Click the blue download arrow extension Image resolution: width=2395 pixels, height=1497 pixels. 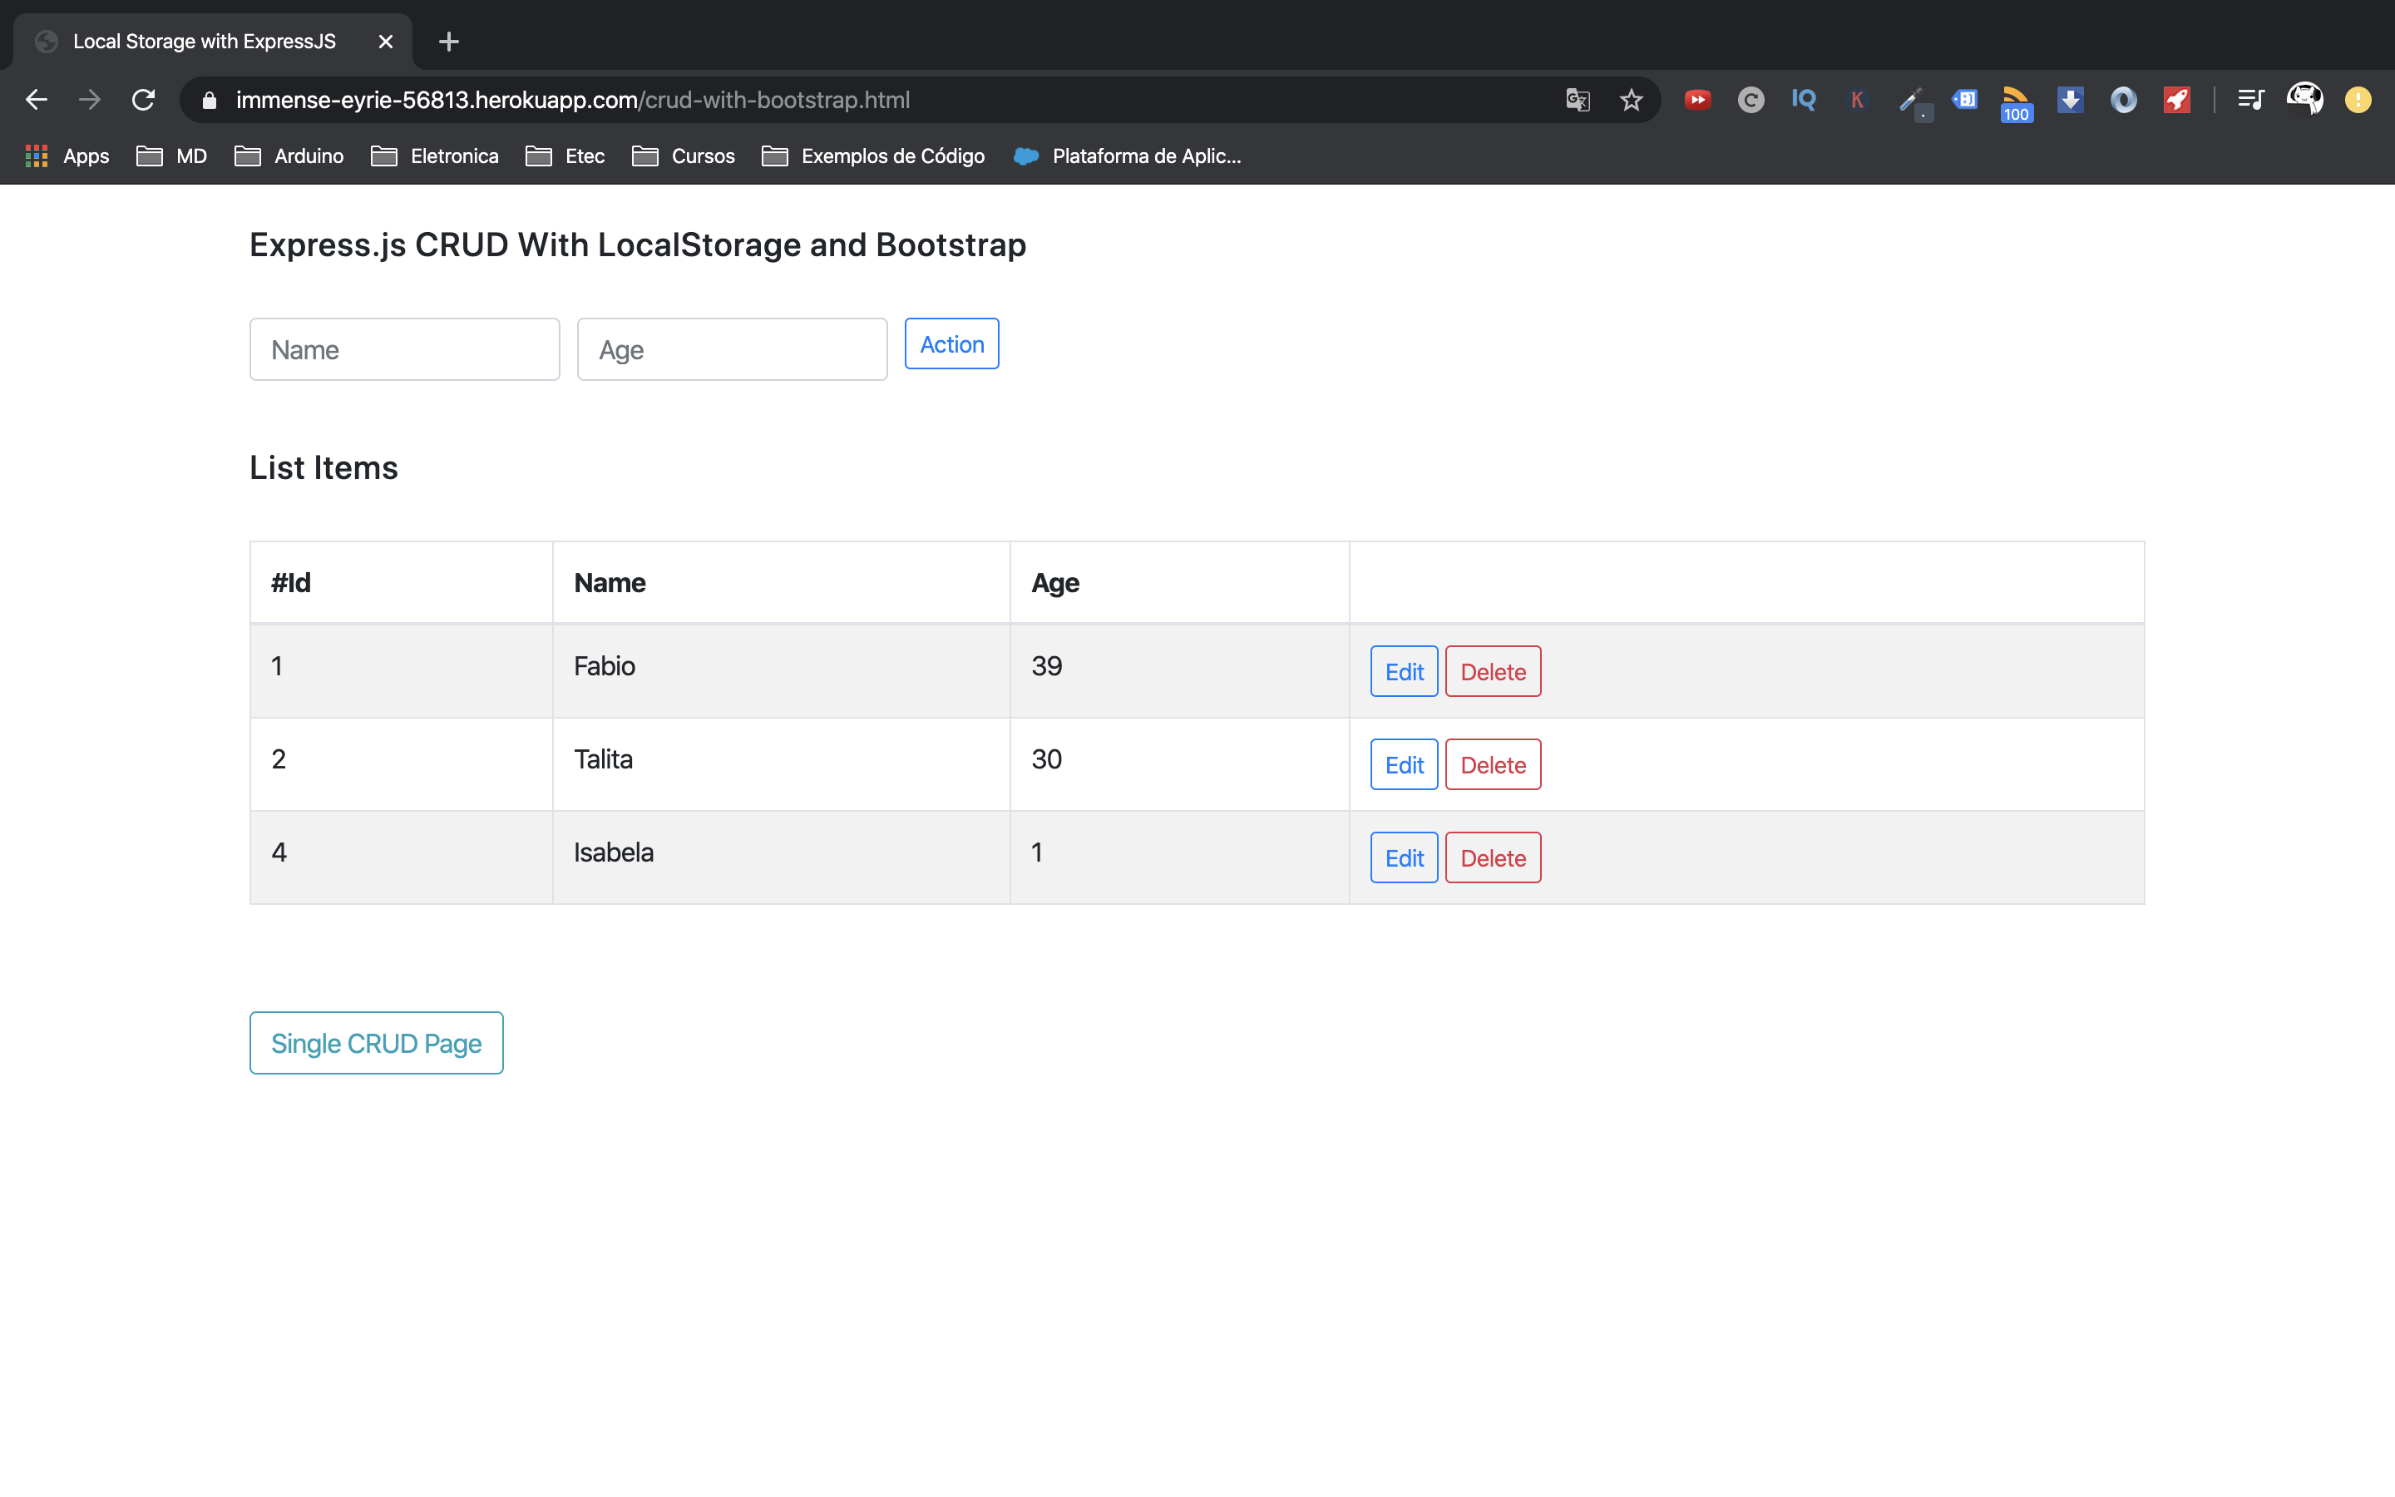[x=2069, y=100]
